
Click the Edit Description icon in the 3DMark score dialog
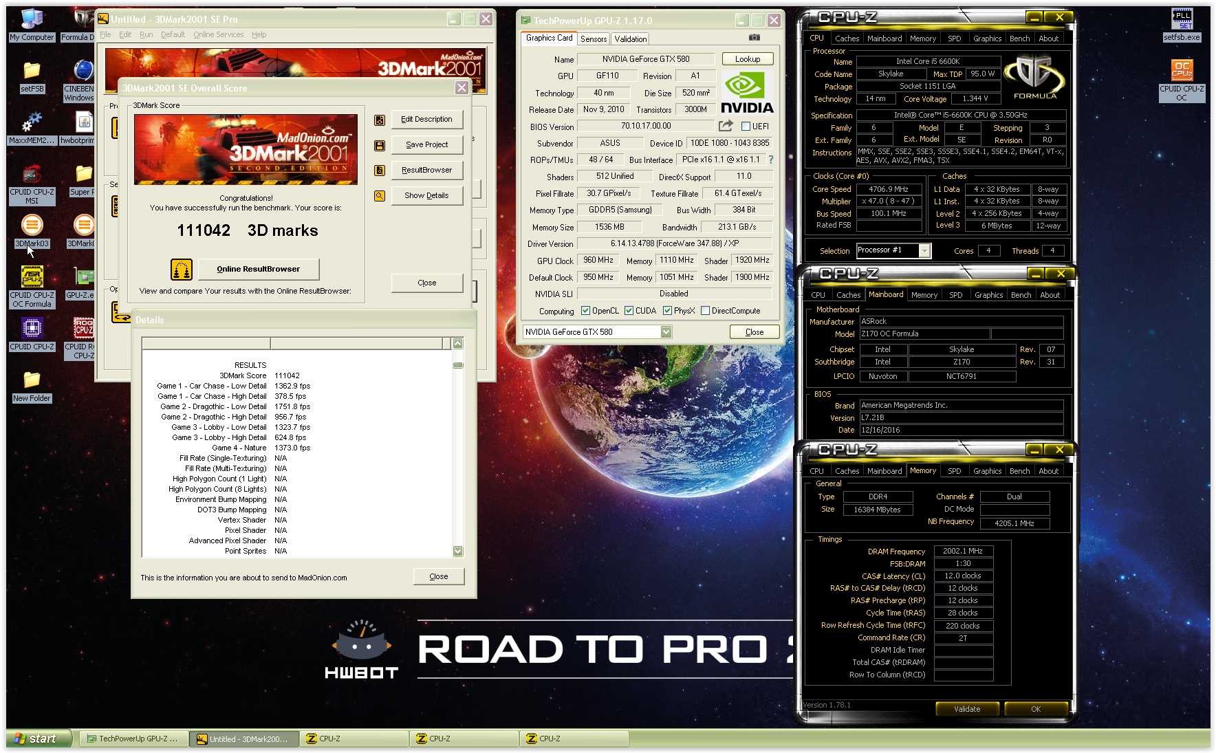coord(379,120)
